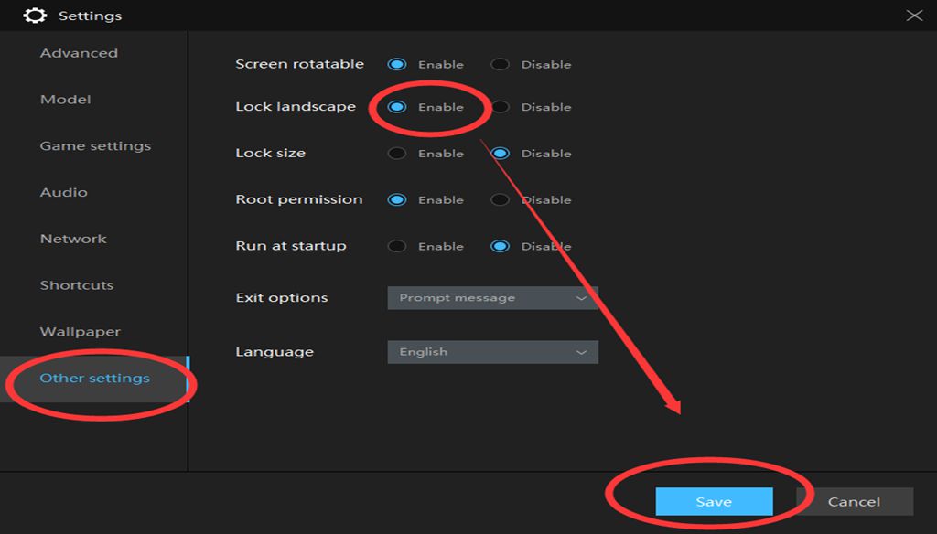937x534 pixels.
Task: Enable Screen rotatable option
Action: click(x=397, y=65)
